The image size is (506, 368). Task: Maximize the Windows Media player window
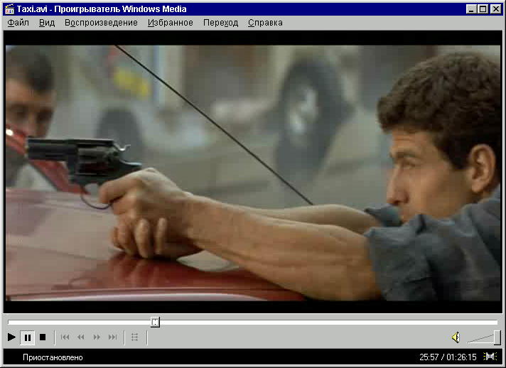pyautogui.click(x=483, y=9)
